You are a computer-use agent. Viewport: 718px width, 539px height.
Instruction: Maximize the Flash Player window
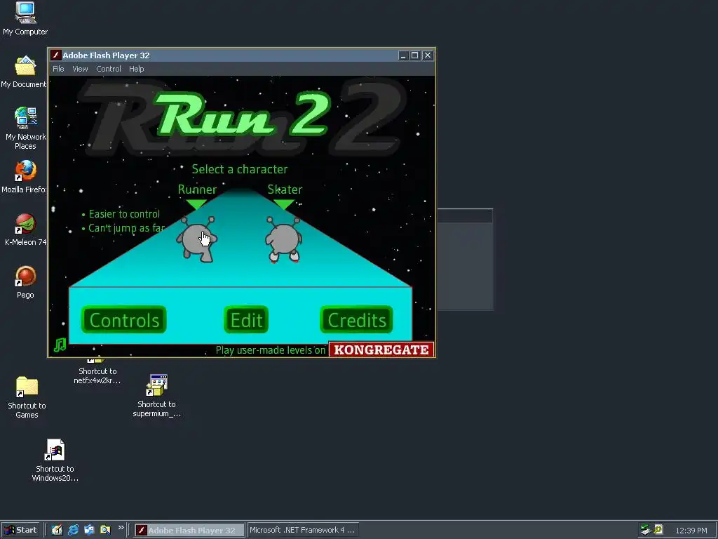[x=415, y=55]
